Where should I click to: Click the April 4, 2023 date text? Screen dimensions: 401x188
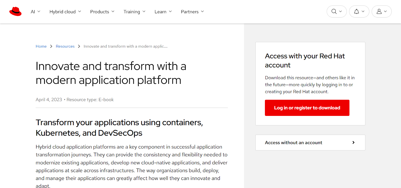pos(49,100)
